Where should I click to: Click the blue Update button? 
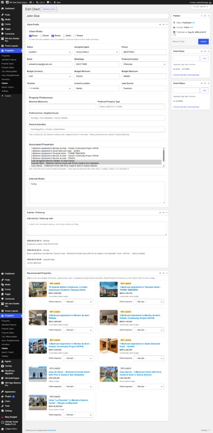203,41
